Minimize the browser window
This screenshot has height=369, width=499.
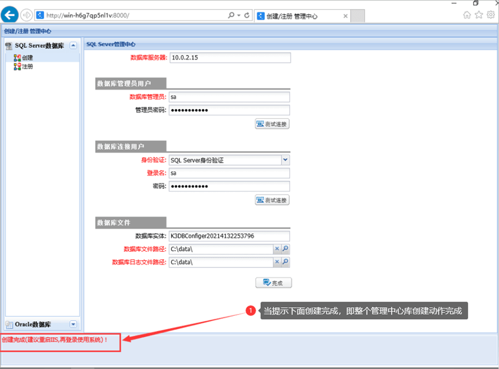454,3
